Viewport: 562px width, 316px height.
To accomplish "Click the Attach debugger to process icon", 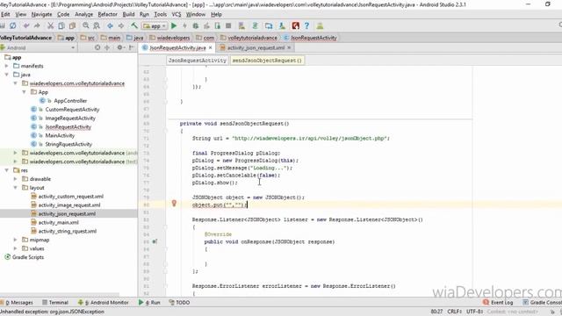I will [x=218, y=25].
